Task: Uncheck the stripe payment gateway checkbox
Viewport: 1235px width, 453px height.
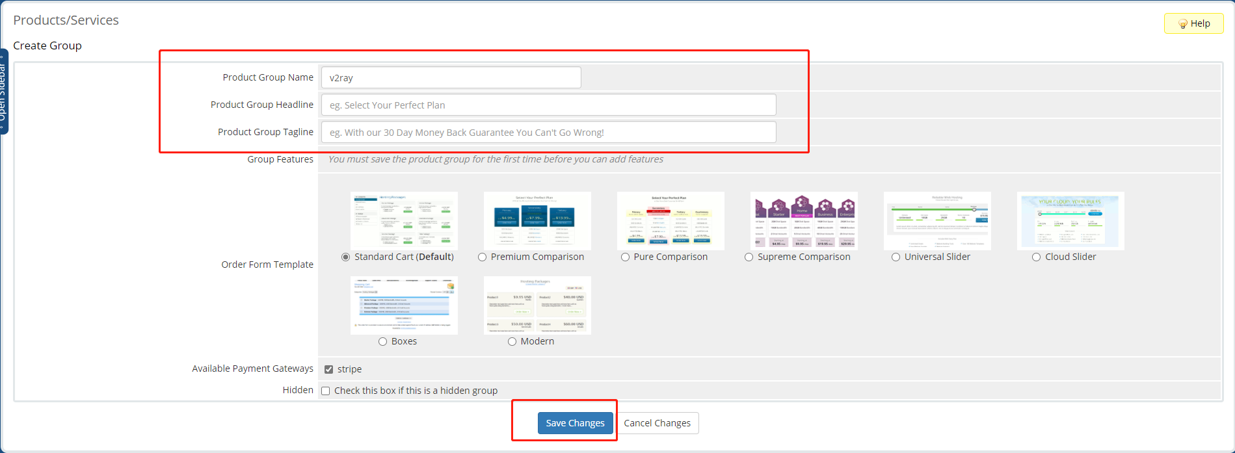Action: 329,369
